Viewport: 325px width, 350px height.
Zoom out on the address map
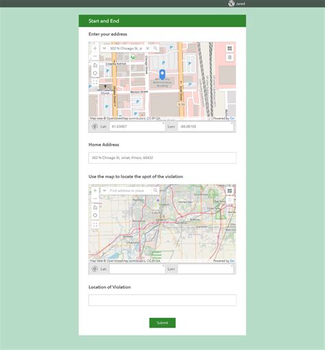point(95,56)
